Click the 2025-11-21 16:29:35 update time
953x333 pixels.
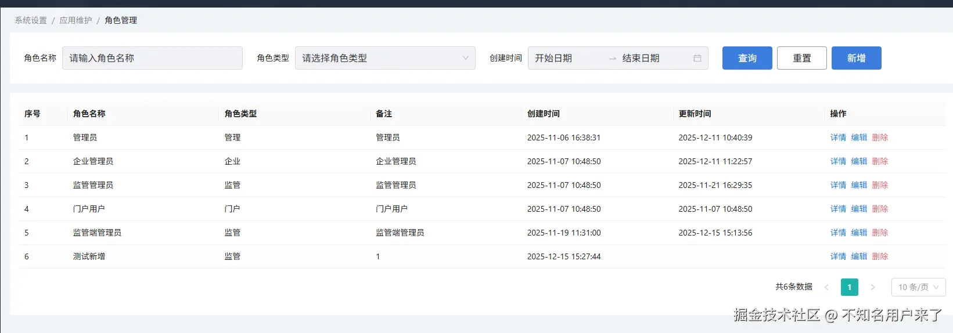tap(715, 185)
